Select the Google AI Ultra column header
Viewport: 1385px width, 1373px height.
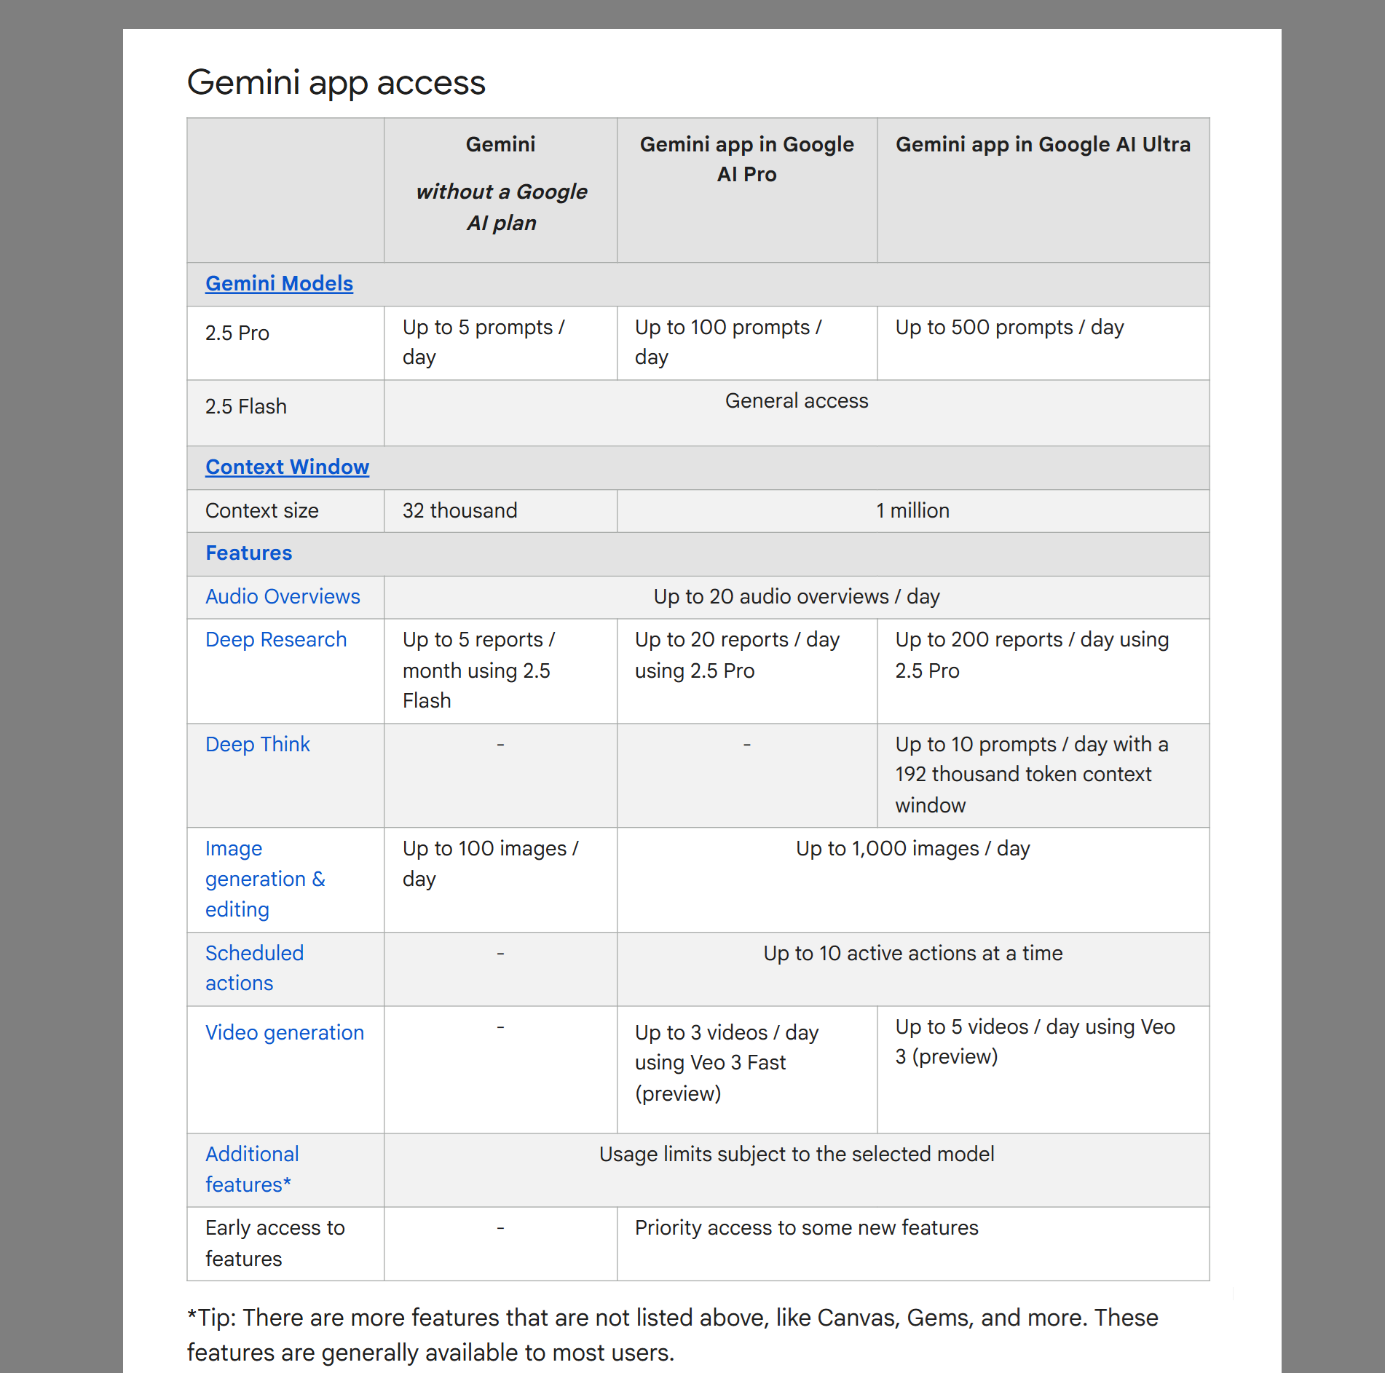[1043, 144]
